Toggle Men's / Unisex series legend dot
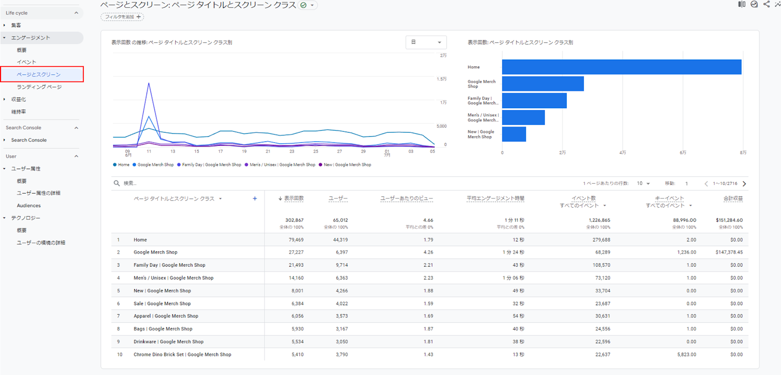Image resolution: width=781 pixels, height=375 pixels. pos(247,165)
